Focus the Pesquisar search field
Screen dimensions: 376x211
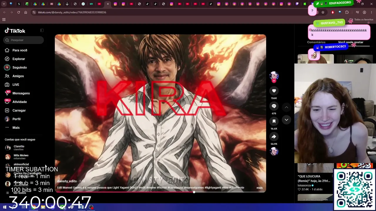tap(24, 40)
